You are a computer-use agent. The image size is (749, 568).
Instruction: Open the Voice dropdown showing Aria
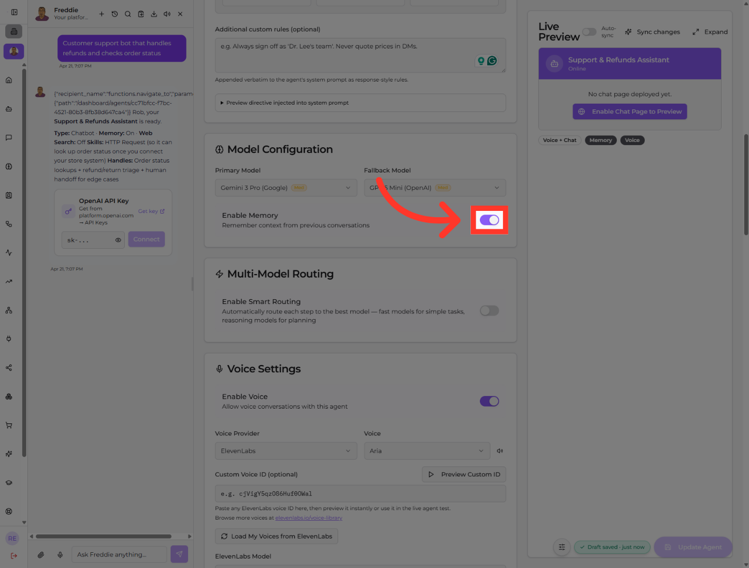point(427,451)
